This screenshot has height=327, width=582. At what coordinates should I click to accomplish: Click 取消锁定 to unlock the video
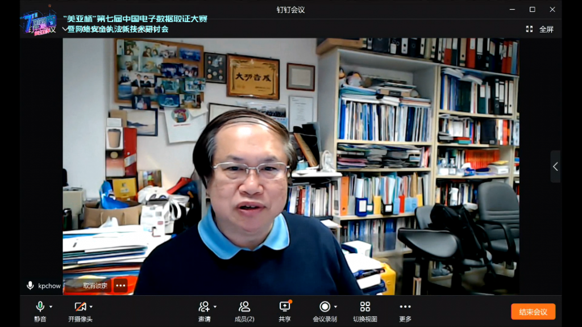95,286
